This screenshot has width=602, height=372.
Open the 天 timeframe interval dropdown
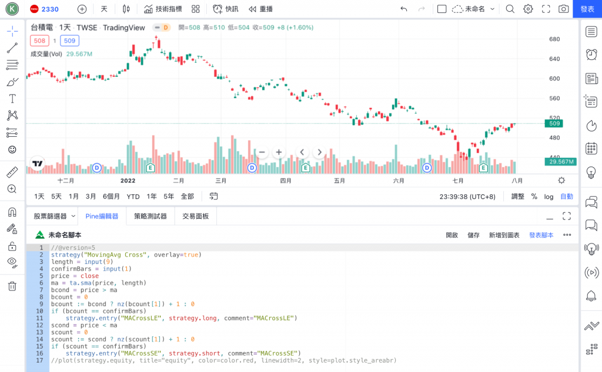pos(104,9)
